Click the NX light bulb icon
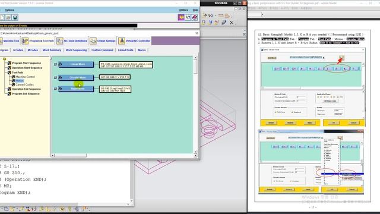This screenshot has width=380, height=214. (204, 23)
